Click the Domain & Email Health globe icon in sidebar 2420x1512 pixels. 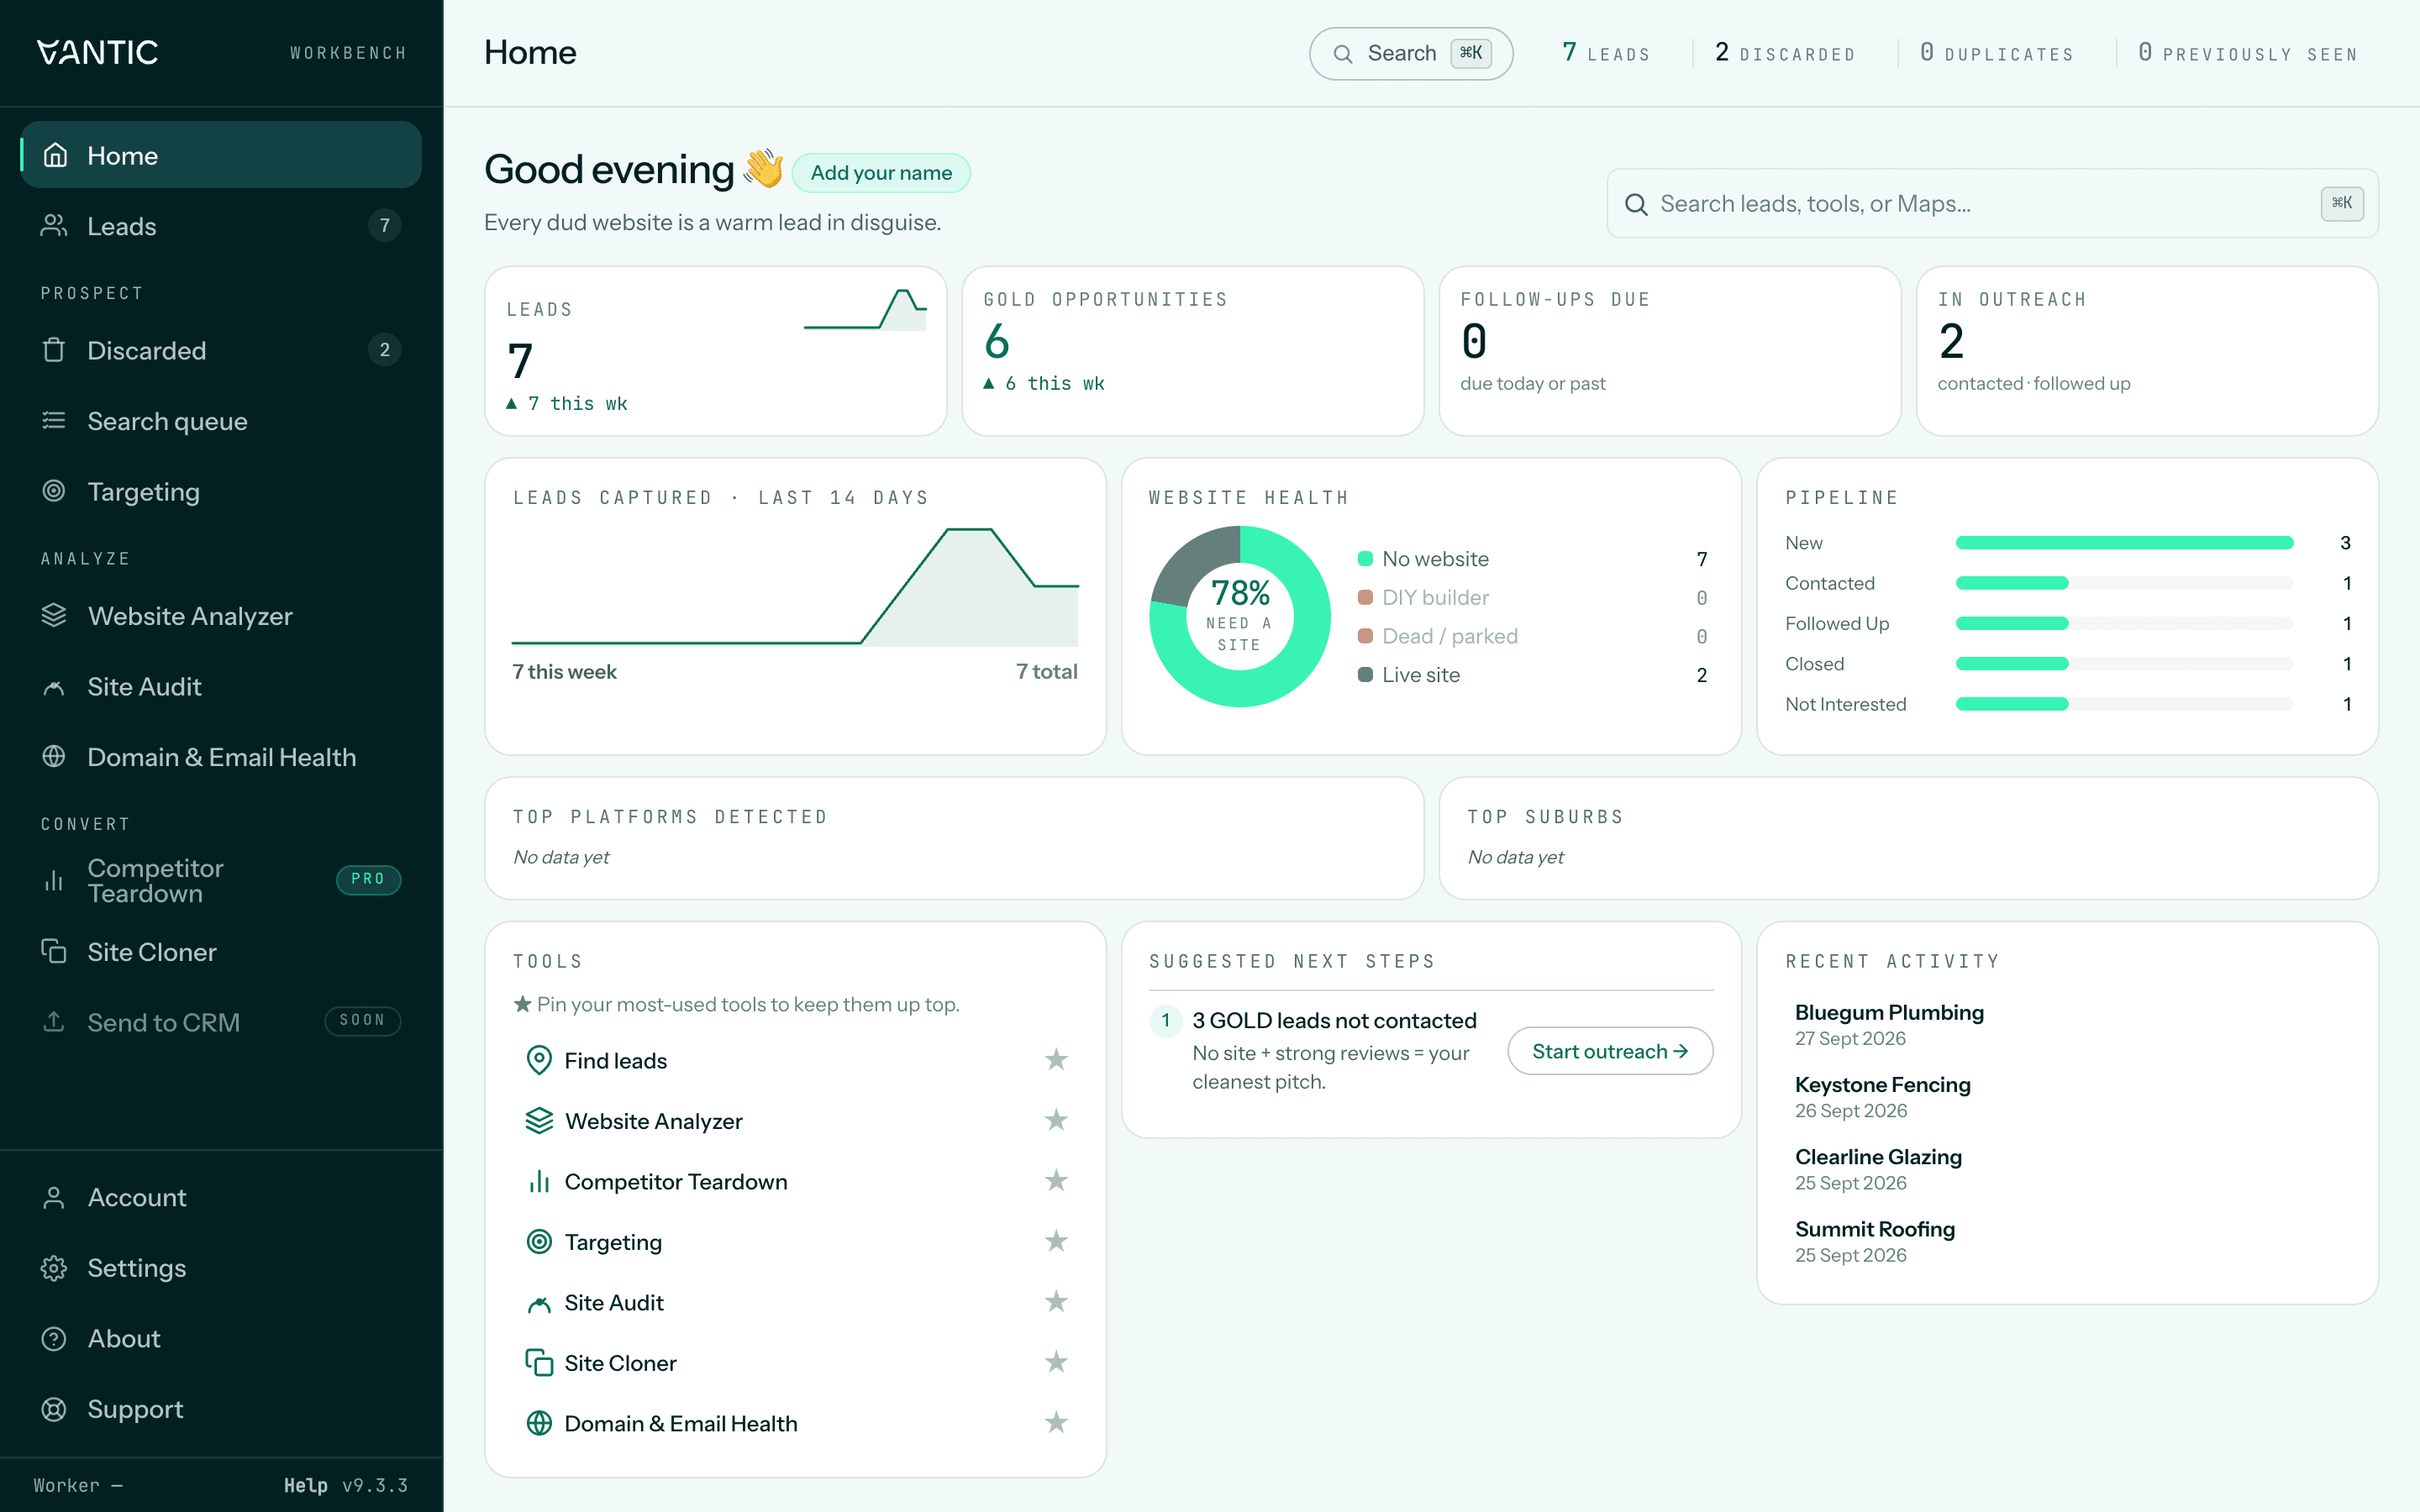tap(54, 757)
